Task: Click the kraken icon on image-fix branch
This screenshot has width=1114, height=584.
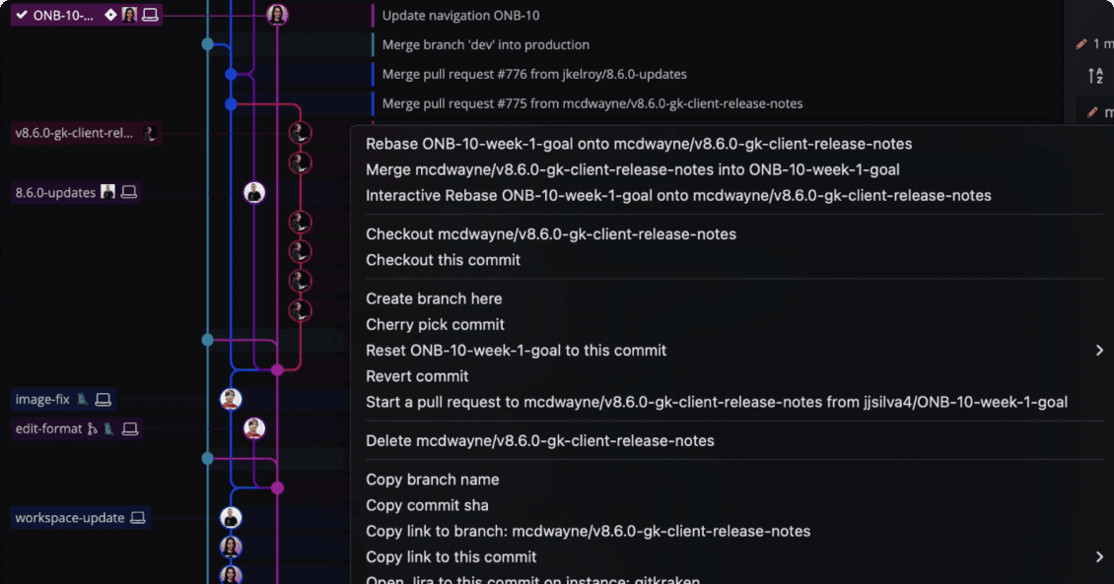Action: [82, 400]
